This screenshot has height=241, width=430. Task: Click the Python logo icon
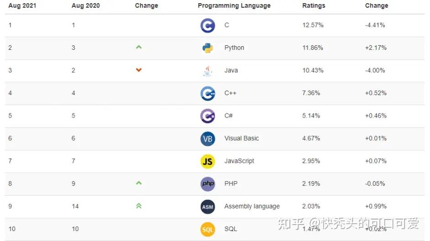click(208, 48)
